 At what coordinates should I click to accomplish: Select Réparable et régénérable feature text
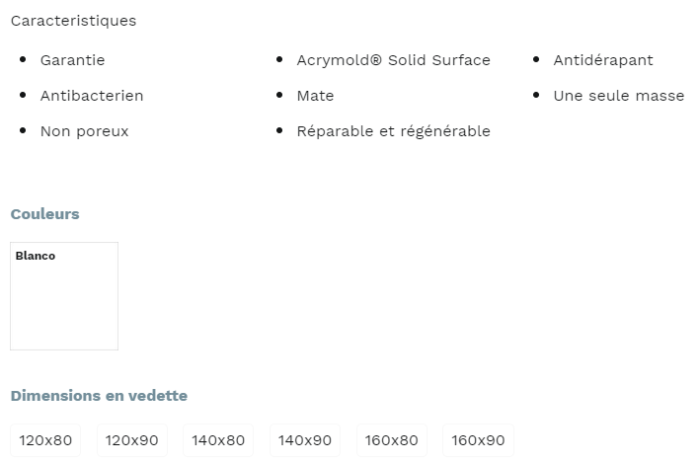pos(393,131)
